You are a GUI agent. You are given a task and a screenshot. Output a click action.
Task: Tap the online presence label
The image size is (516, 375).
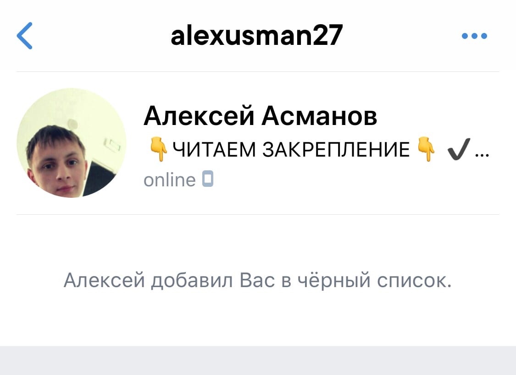(x=169, y=180)
